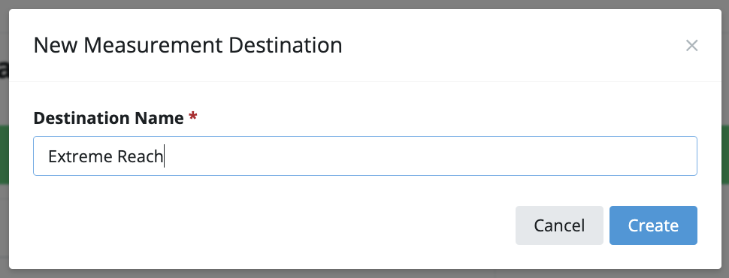Confirm the new destination with Create
729x278 pixels.
pyautogui.click(x=653, y=225)
